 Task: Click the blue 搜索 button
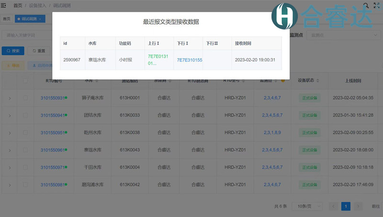(13, 51)
